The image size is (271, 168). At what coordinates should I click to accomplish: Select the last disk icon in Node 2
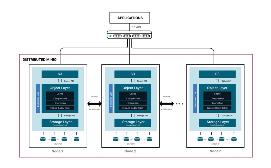(149, 139)
